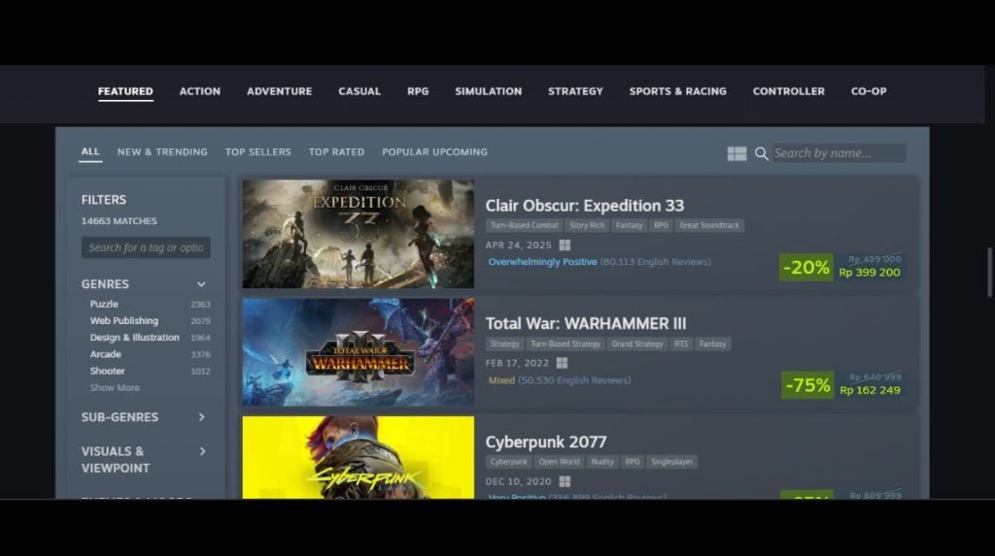Click RPG tag on Cyberpunk 2077
Viewport: 995px width, 556px height.
tap(632, 462)
